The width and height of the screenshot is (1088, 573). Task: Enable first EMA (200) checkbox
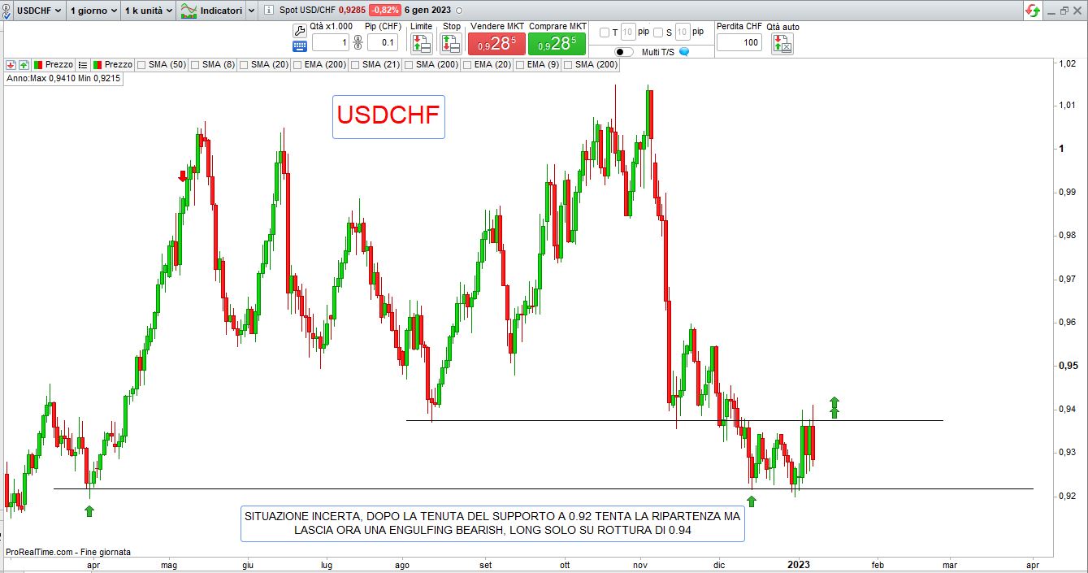(297, 64)
